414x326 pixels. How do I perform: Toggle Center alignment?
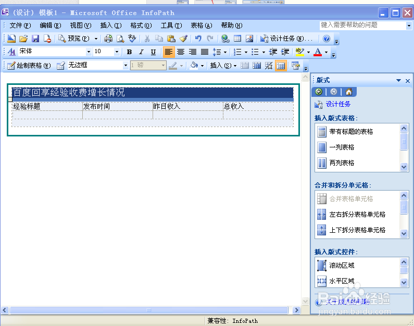point(181,52)
